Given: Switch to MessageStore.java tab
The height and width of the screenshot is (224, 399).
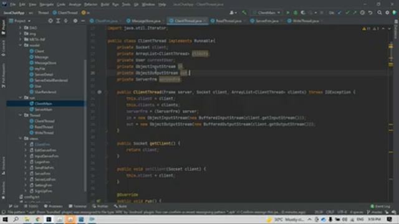Looking at the screenshot, I should click(144, 21).
